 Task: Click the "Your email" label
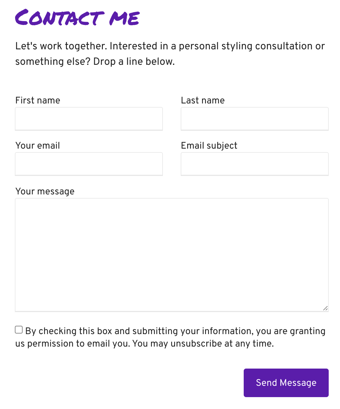click(x=38, y=146)
